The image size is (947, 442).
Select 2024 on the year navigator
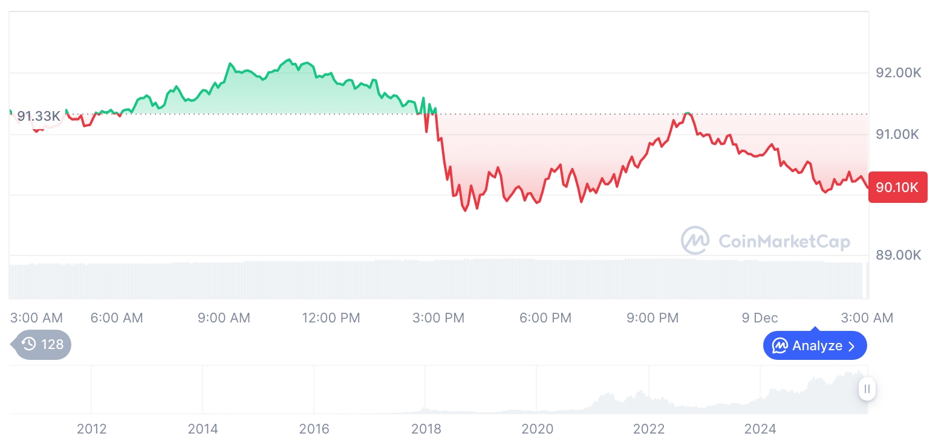point(760,429)
